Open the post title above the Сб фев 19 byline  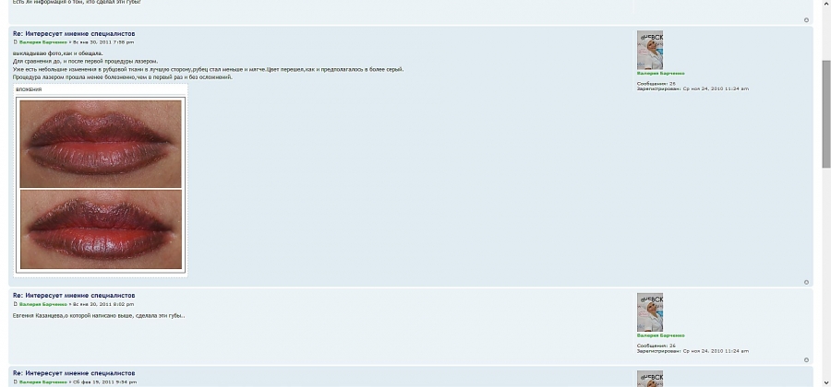tap(74, 373)
